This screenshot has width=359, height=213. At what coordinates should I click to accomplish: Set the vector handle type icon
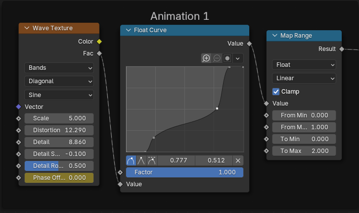[x=141, y=160]
